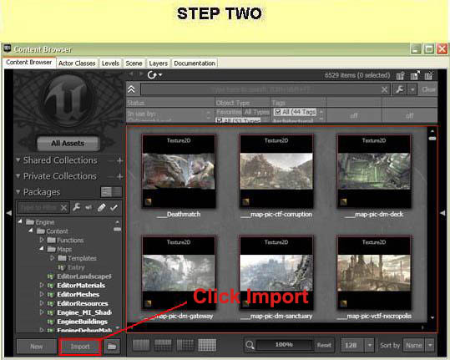
Task: Click the small icon left of the pencil
Action: point(88,207)
